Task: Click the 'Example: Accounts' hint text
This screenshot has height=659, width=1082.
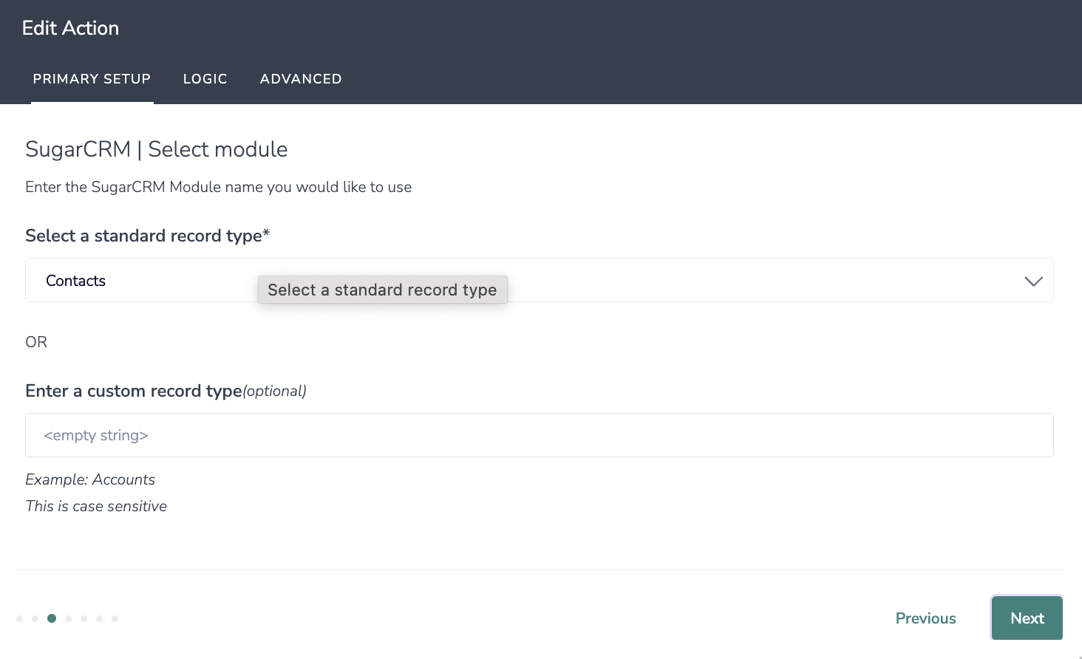Action: (90, 479)
